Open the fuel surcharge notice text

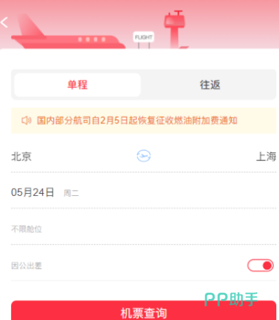tap(137, 120)
